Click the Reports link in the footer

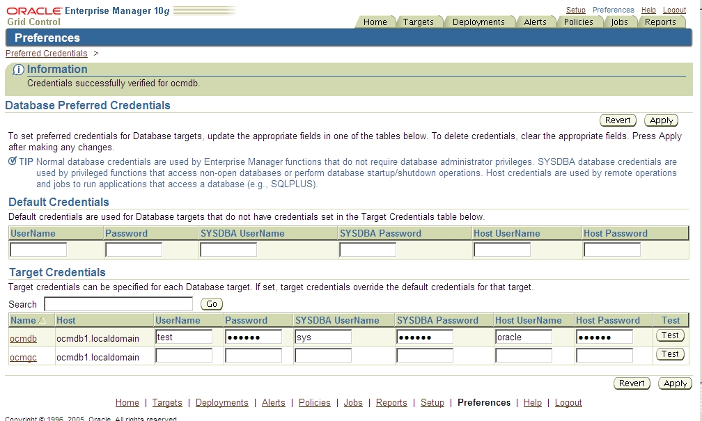pyautogui.click(x=391, y=403)
